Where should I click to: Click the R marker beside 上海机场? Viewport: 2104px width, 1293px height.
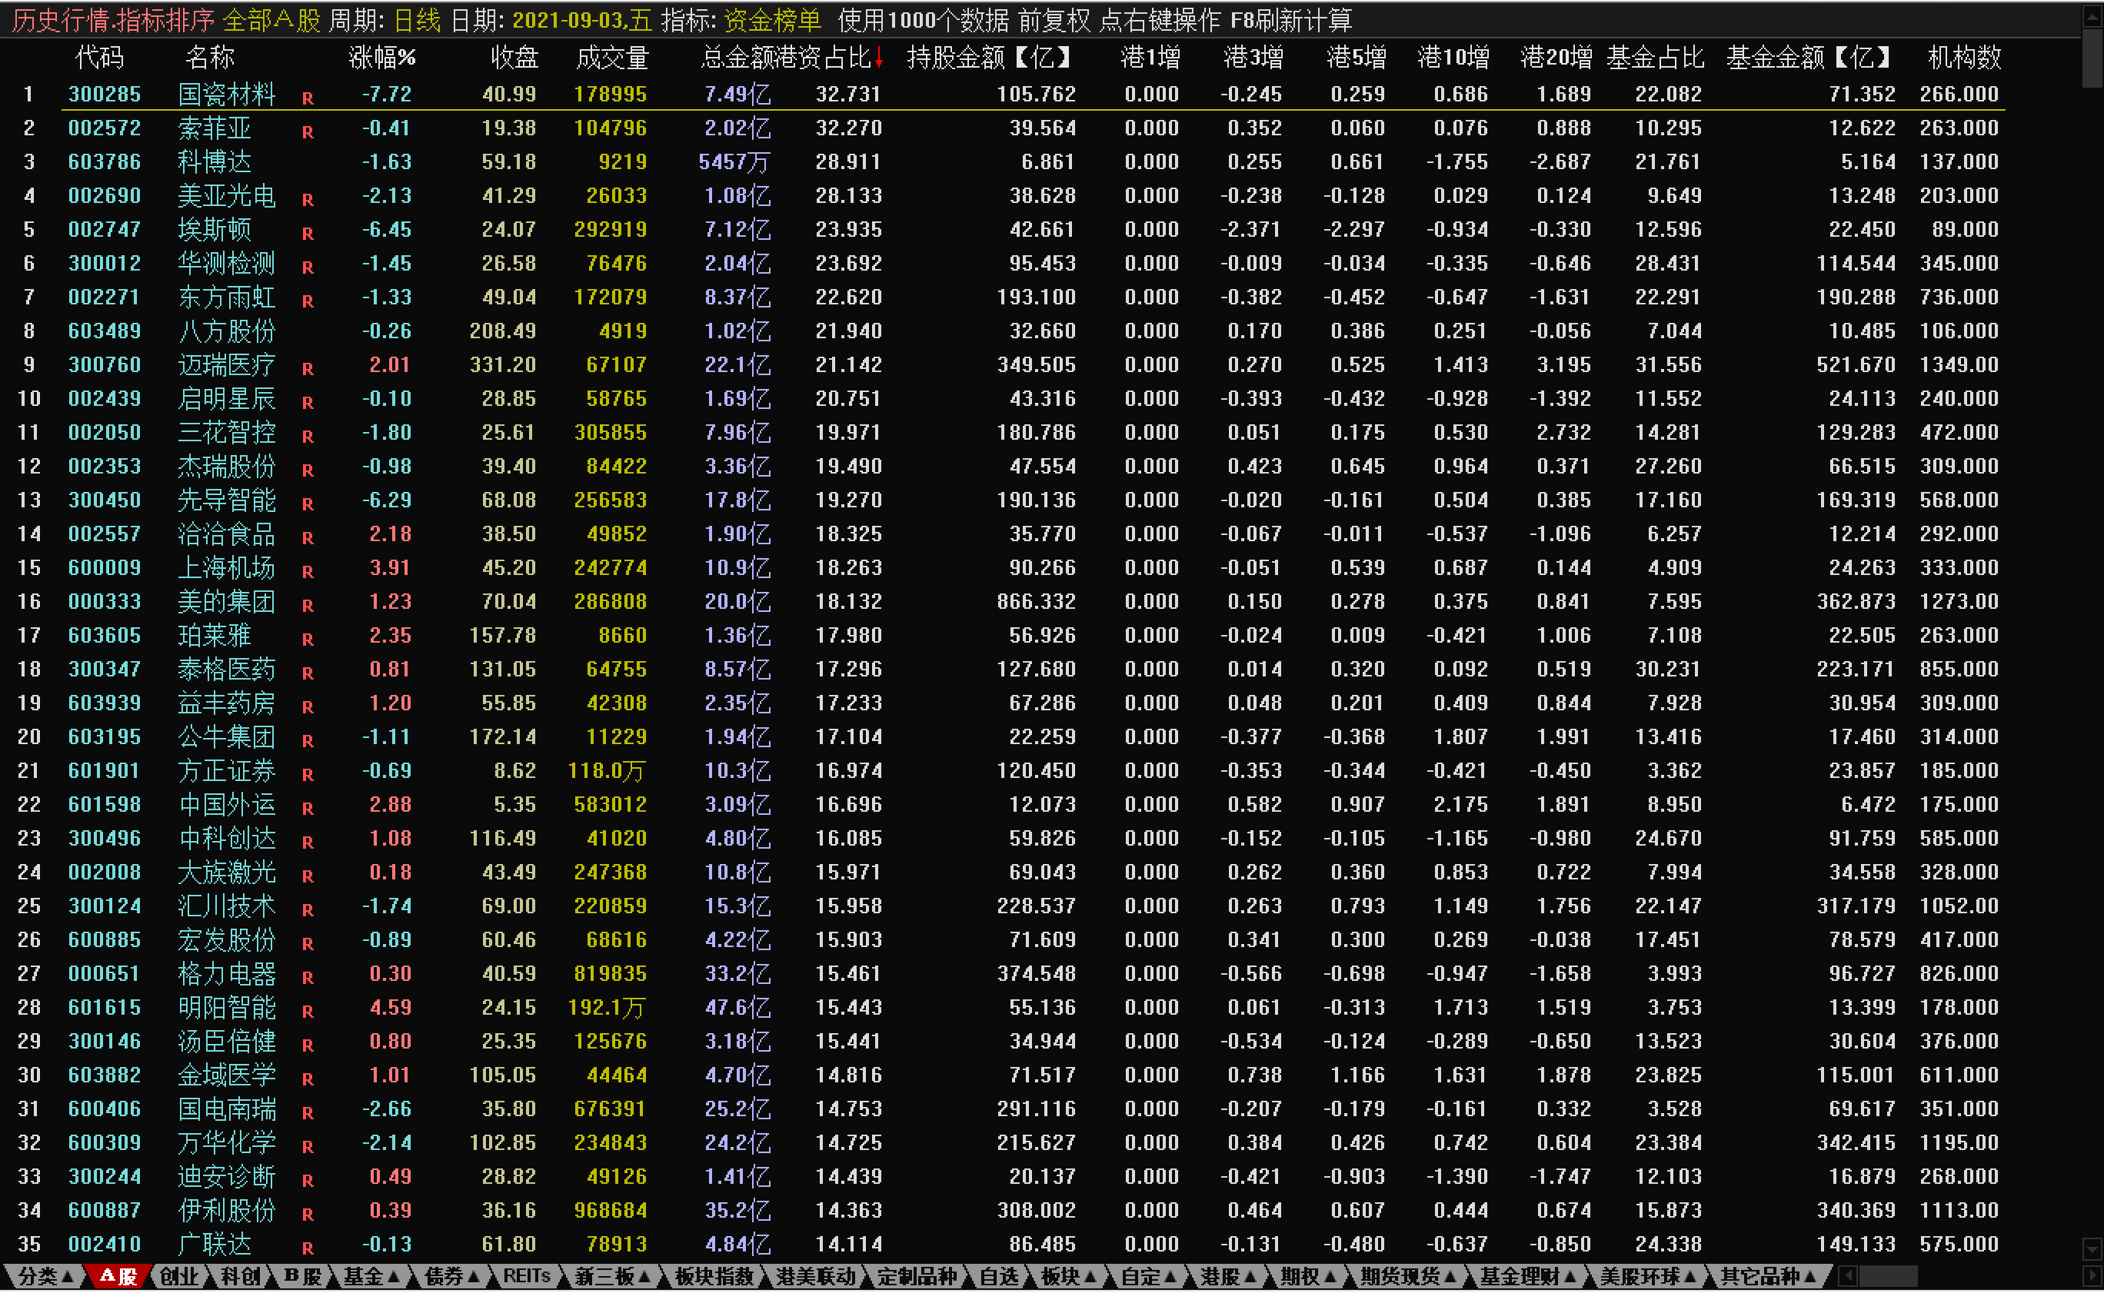point(308,572)
